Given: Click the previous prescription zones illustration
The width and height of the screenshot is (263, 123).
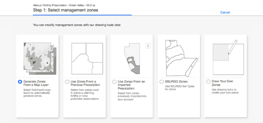Looking at the screenshot, I should 87,58.
